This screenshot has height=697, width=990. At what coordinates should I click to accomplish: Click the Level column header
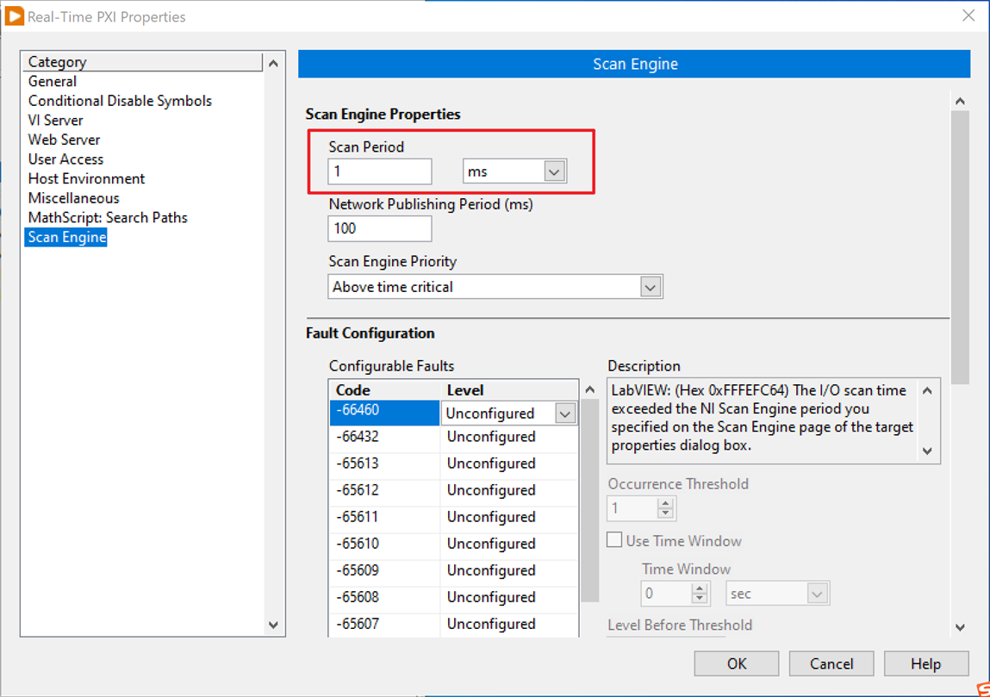(x=509, y=390)
